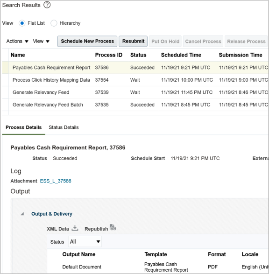
Task: Select the Generate Relevancy Feed row 37539
Action: click(135, 92)
